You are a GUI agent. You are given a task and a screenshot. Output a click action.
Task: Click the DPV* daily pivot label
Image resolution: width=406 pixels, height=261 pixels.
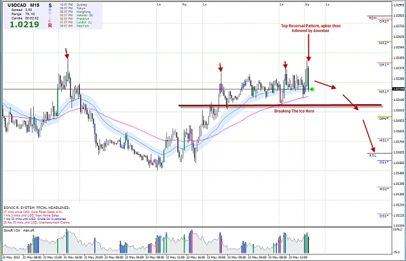coord(384,119)
